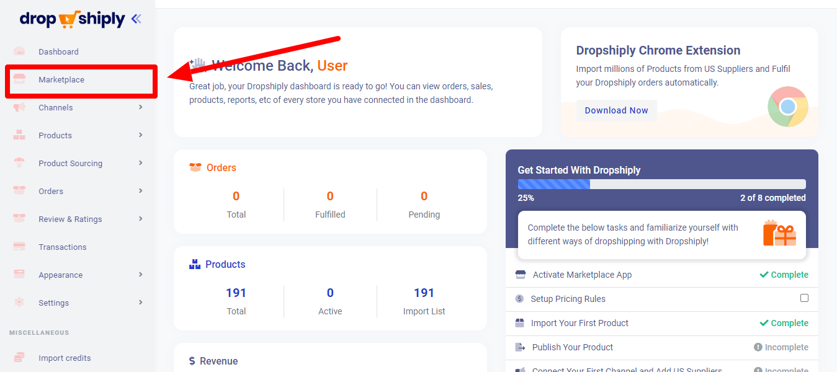Screen dimensions: 837x372
Task: Click the total orders count above Total
Action: coord(236,196)
